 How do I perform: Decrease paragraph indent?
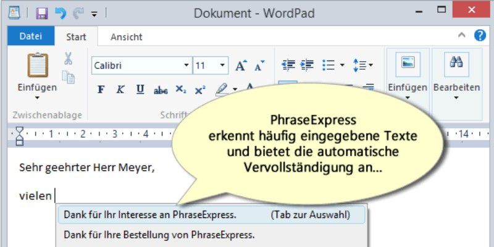pyautogui.click(x=288, y=65)
